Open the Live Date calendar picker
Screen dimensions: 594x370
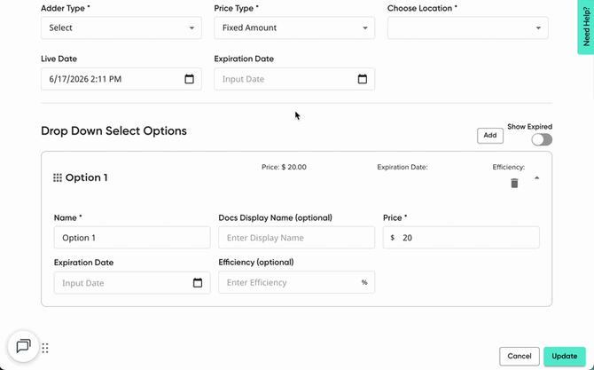coord(189,79)
